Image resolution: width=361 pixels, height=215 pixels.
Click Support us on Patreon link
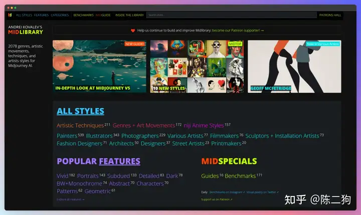point(217,199)
